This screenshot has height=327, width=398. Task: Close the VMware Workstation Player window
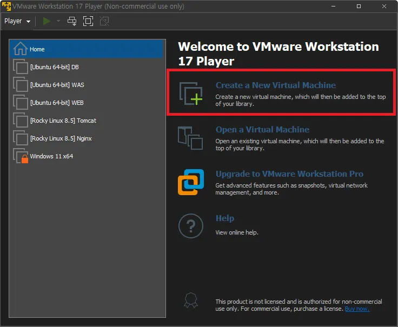[384, 6]
